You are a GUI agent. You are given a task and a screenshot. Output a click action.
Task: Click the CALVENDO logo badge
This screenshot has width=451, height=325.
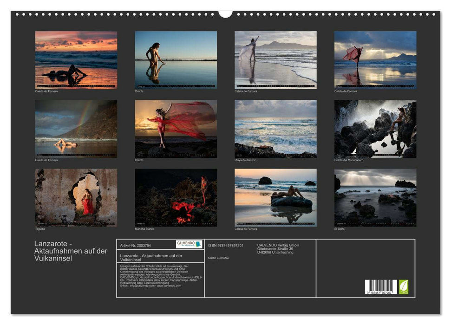(x=189, y=244)
